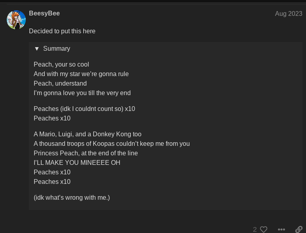Click 'Princess Peach, at the end of the line'
Viewport: 306px width, 233px height.
[x=86, y=153]
